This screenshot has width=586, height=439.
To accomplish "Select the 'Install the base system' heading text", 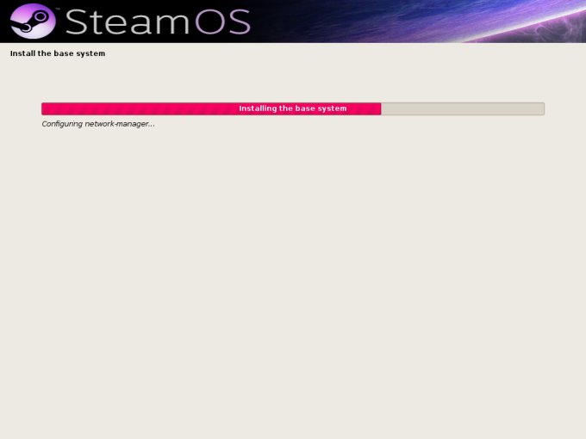I will point(58,53).
